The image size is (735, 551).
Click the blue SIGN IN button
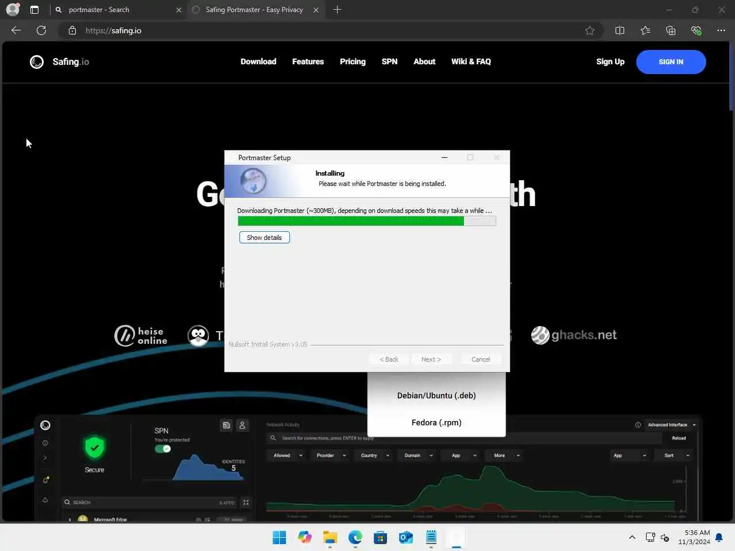point(671,62)
